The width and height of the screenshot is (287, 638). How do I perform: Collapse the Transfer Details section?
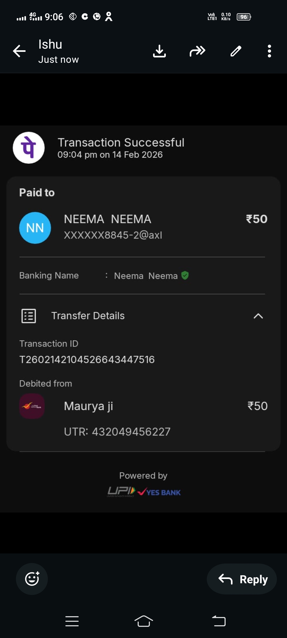[258, 316]
